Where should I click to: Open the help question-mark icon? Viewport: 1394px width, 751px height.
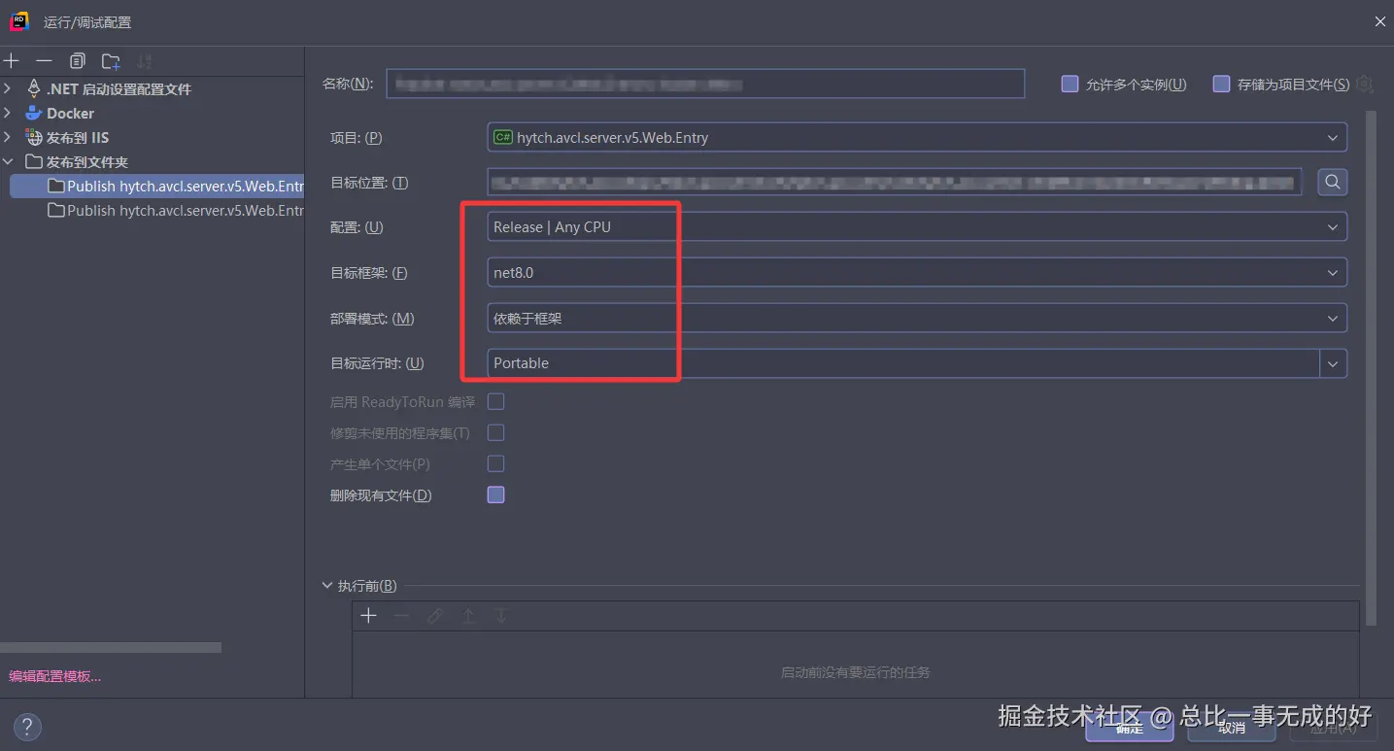pos(26,727)
